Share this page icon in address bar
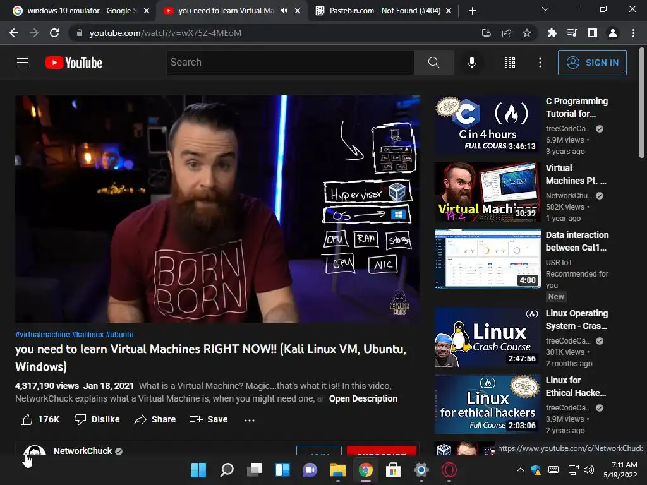Screen dimensions: 647x485 pyautogui.click(x=506, y=33)
